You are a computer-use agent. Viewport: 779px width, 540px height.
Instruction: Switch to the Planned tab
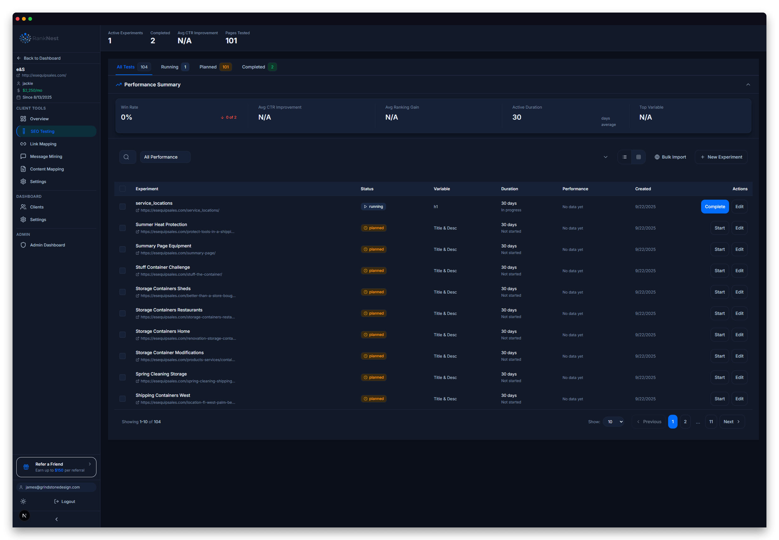pos(208,67)
